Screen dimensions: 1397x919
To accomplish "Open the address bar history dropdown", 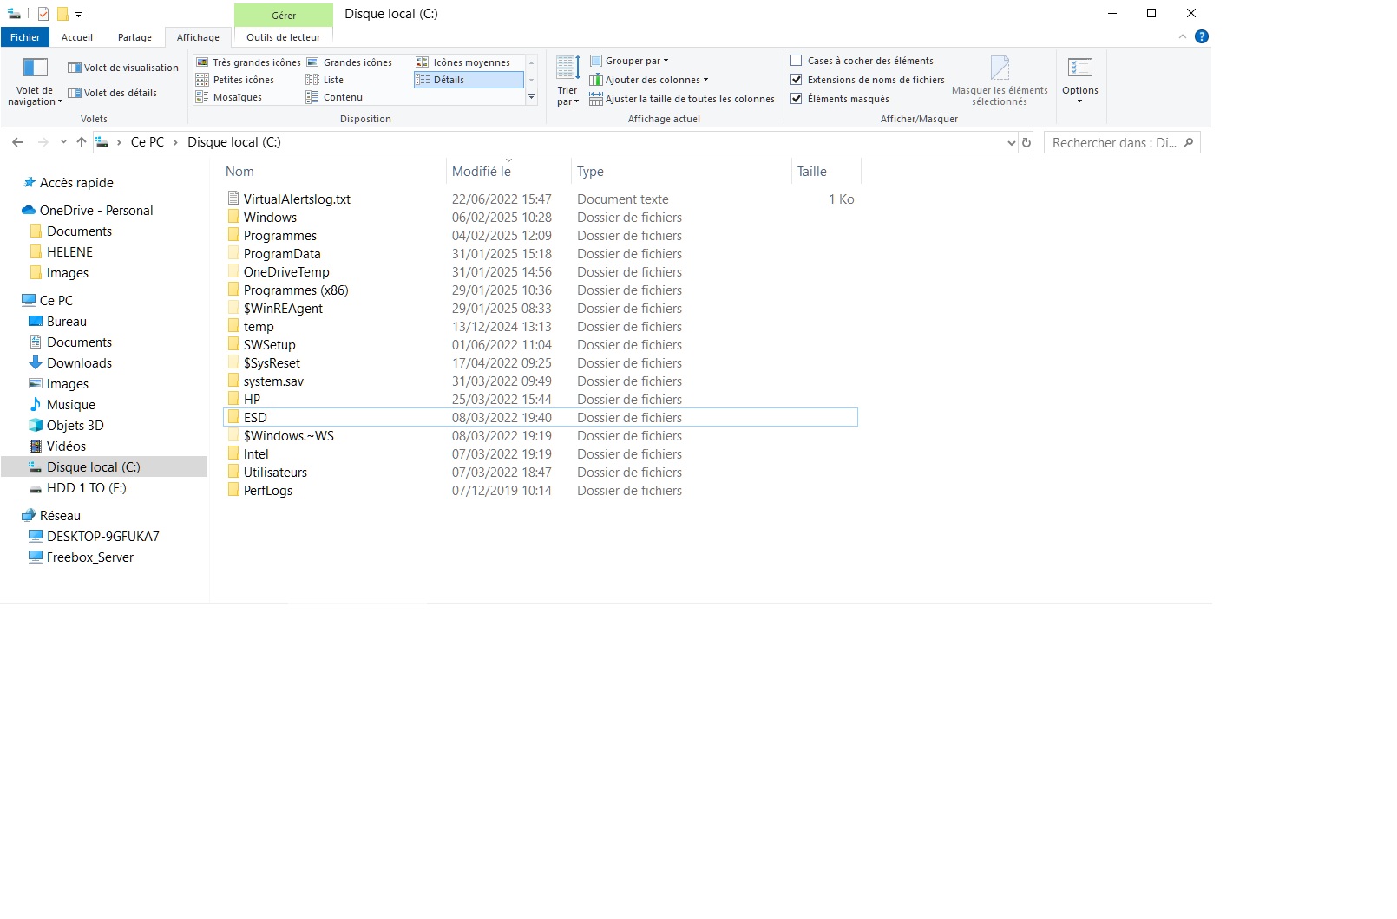I will (x=1011, y=143).
